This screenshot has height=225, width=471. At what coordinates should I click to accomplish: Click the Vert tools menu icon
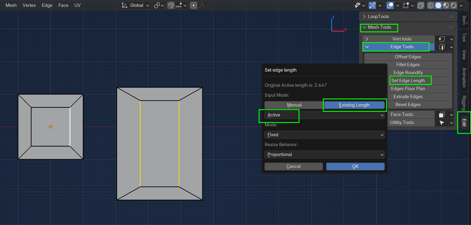[x=442, y=39]
